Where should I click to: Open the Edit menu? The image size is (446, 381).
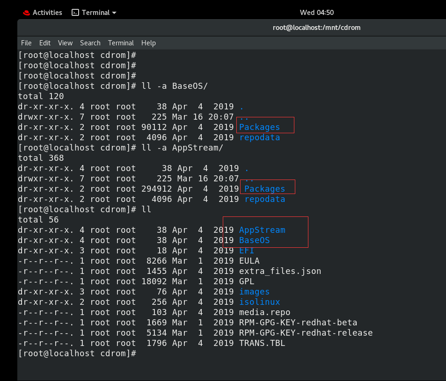point(45,43)
